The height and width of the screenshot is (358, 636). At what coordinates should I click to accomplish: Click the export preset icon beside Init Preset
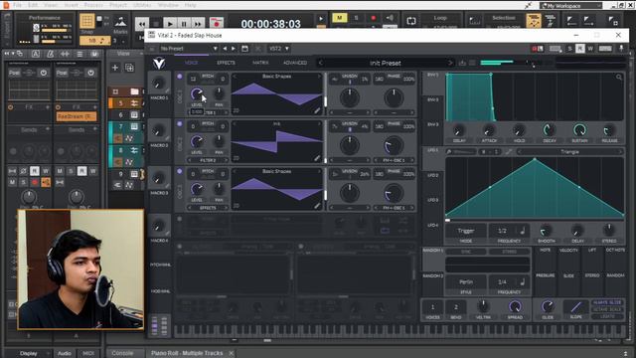click(x=462, y=63)
